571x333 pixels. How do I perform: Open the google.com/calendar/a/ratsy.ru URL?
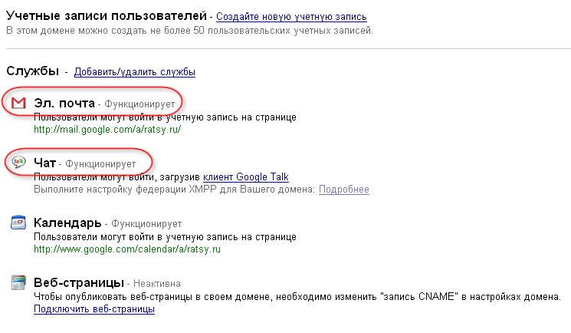click(x=127, y=249)
